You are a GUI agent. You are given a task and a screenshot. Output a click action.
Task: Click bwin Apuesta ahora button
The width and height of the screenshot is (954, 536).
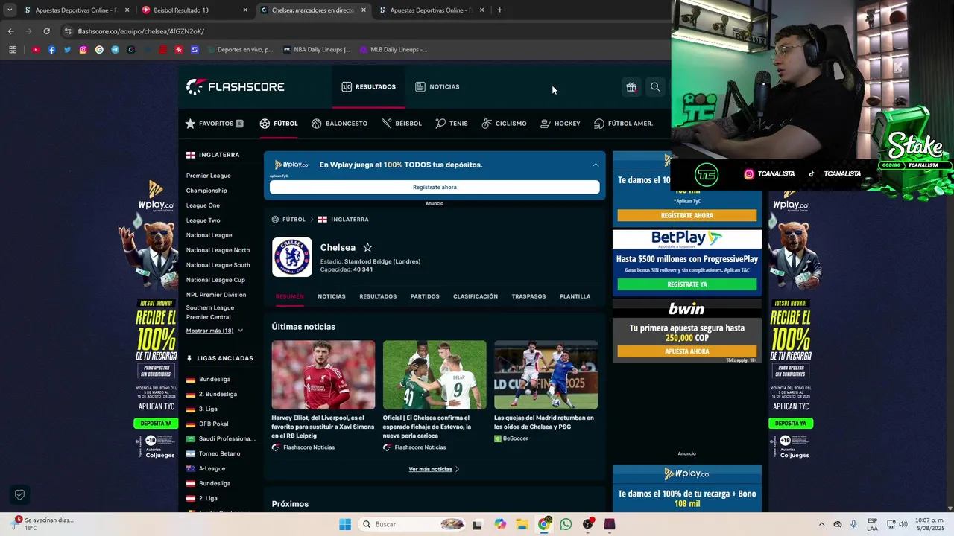(687, 351)
